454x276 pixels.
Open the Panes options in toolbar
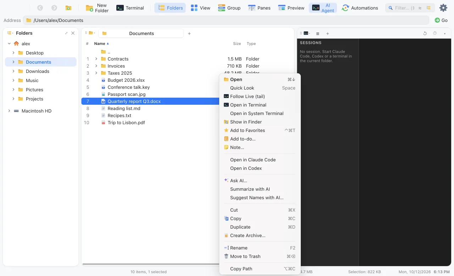point(259,8)
